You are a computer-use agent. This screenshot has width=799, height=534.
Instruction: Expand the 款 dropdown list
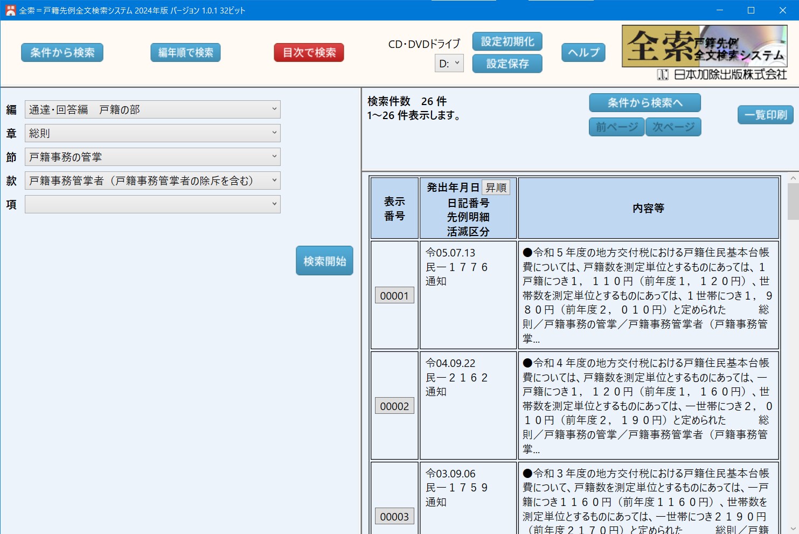(152, 181)
